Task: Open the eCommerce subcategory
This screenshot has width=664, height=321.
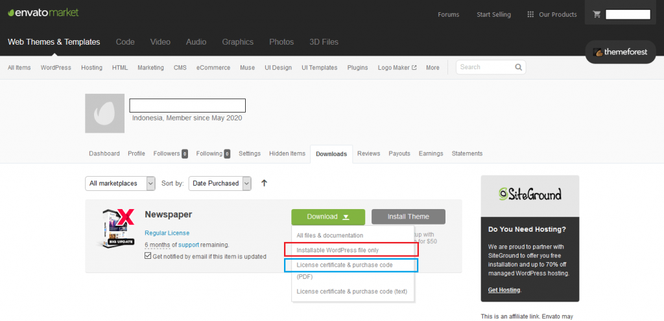Action: (213, 67)
